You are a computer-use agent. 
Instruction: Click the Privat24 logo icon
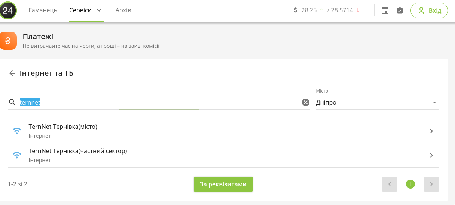(8, 10)
